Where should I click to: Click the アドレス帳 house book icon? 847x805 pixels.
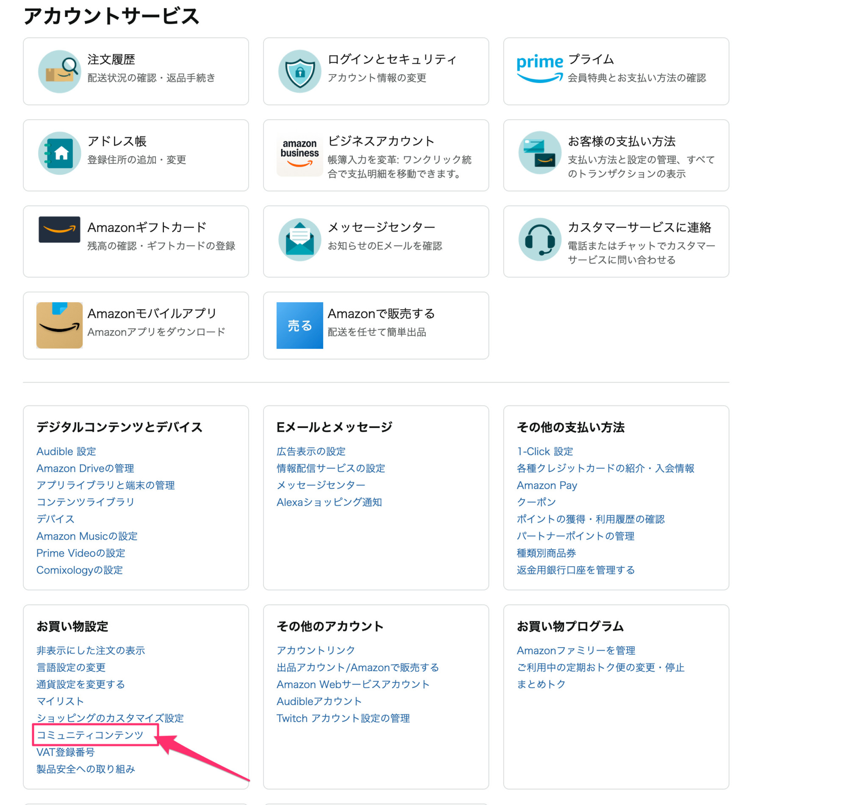(59, 153)
